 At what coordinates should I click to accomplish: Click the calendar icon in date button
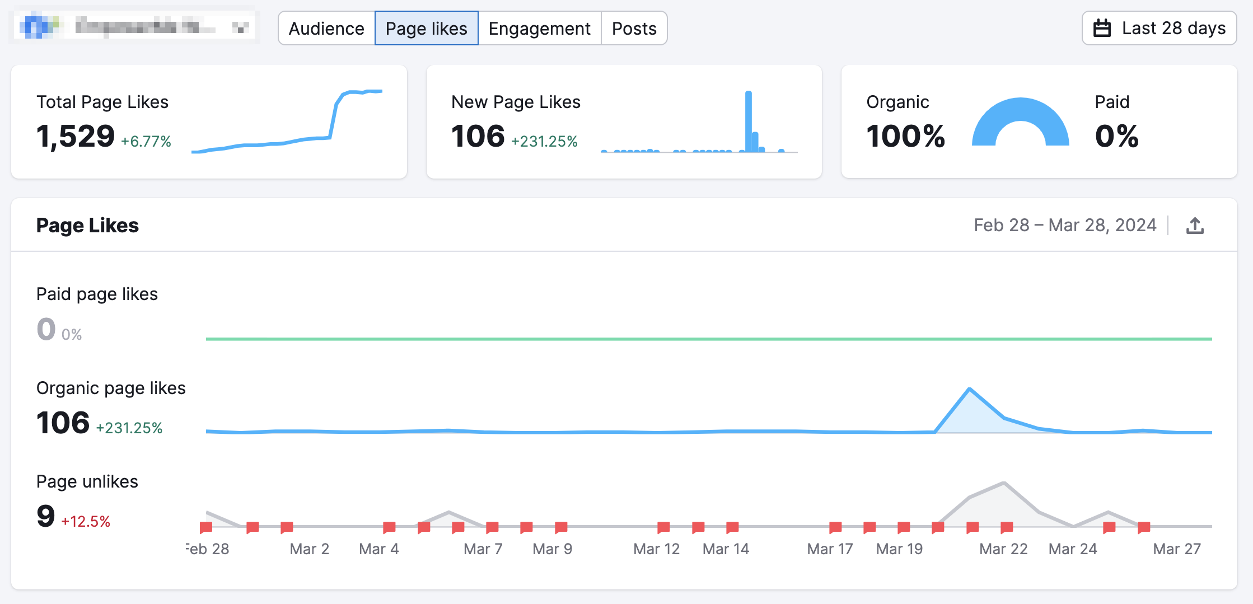pyautogui.click(x=1102, y=28)
